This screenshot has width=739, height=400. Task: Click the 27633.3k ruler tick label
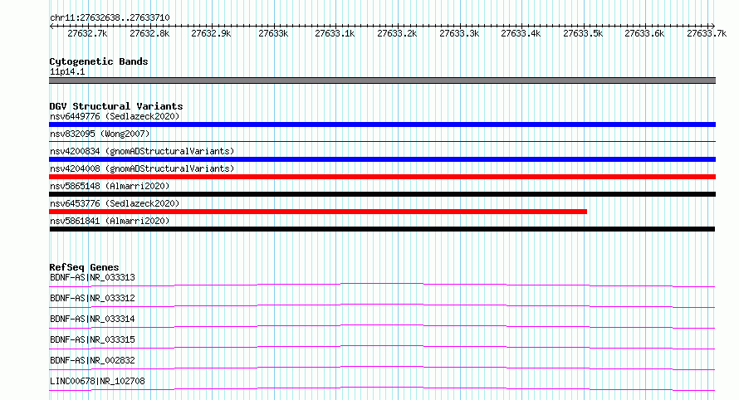[x=459, y=33]
